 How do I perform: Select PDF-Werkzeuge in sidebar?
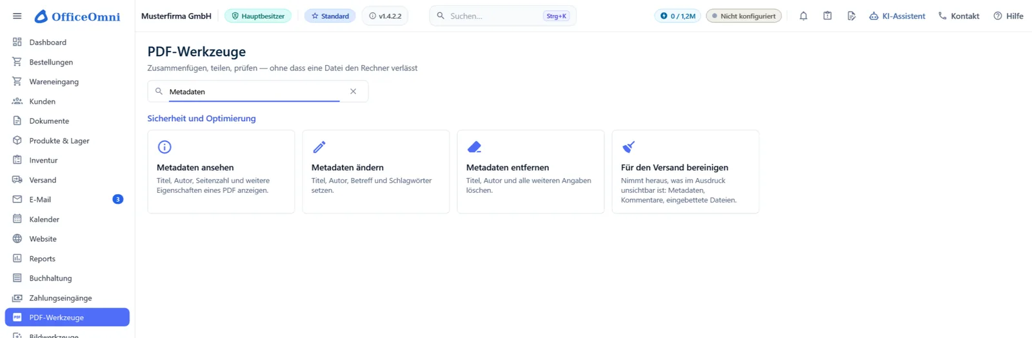[67, 317]
